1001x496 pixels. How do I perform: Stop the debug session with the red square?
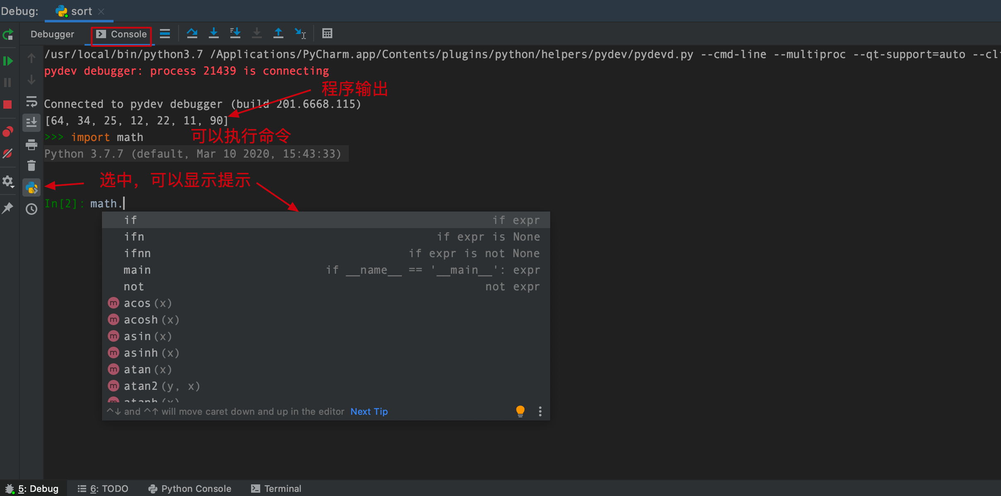[7, 105]
